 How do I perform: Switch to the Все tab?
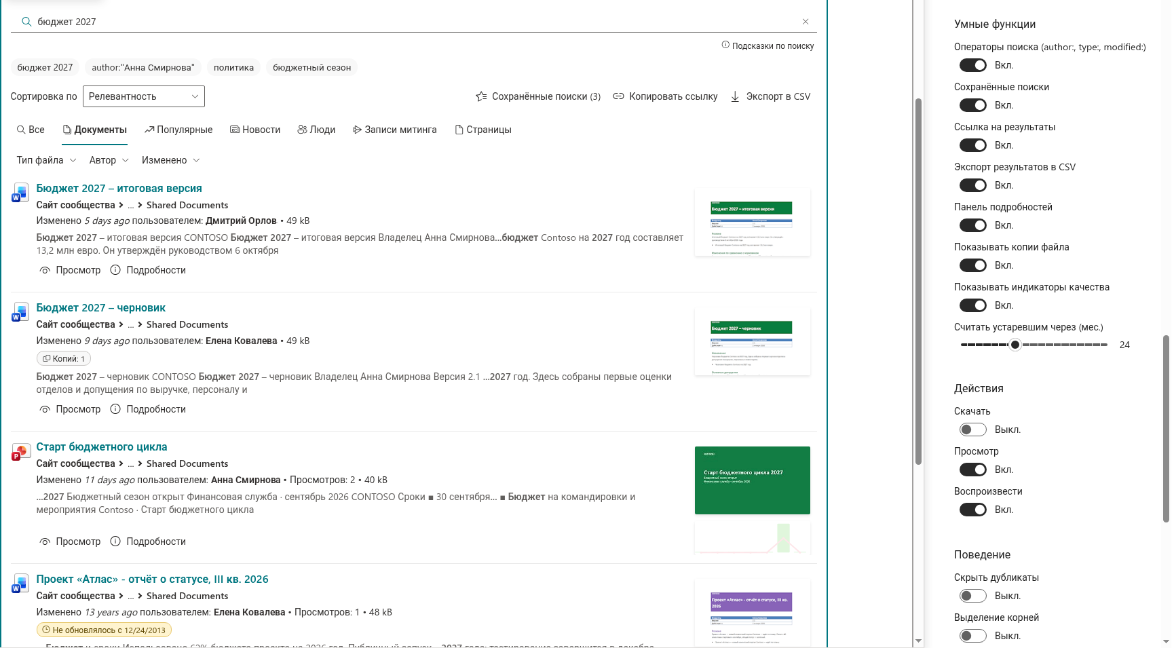31,130
